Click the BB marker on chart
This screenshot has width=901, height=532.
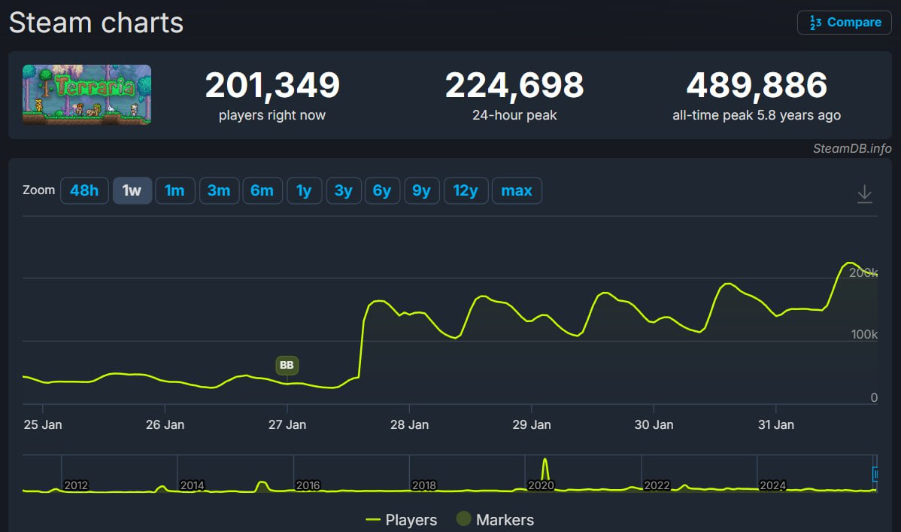[287, 365]
